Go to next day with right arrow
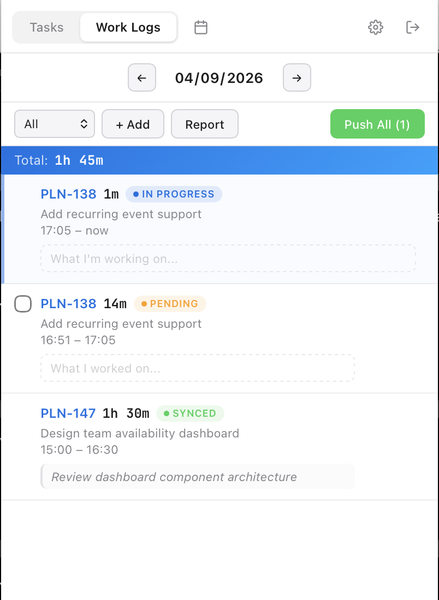 297,78
